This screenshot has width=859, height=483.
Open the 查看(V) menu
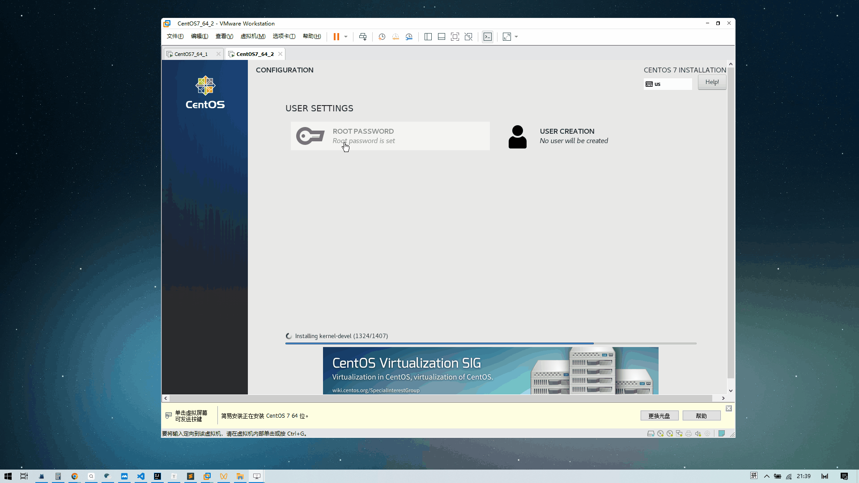pos(224,36)
